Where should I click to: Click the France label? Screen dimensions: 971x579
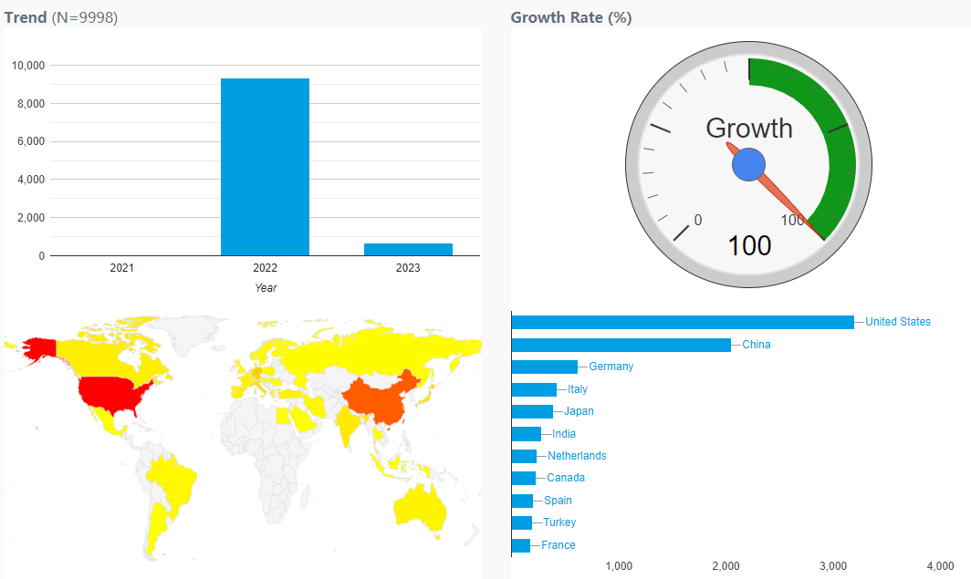click(558, 545)
